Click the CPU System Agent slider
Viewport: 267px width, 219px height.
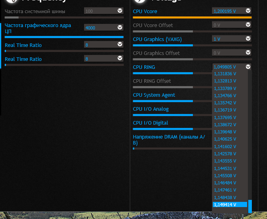[x=163, y=101]
